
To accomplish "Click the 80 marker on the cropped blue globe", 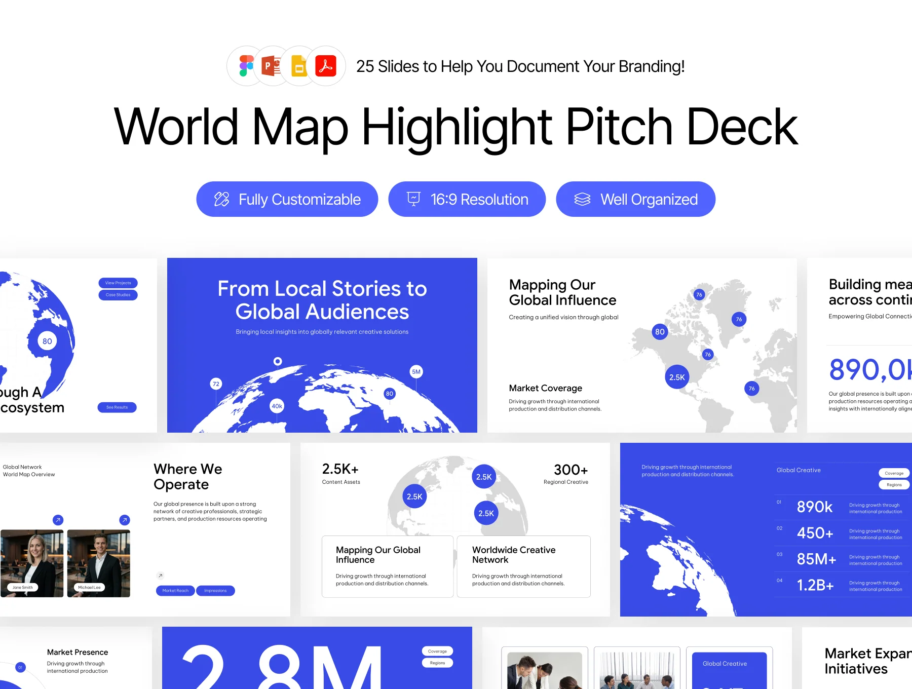I will 47,341.
